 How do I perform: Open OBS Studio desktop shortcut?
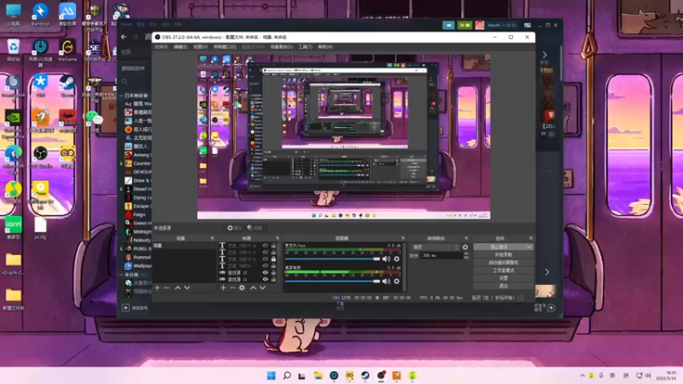[40, 157]
